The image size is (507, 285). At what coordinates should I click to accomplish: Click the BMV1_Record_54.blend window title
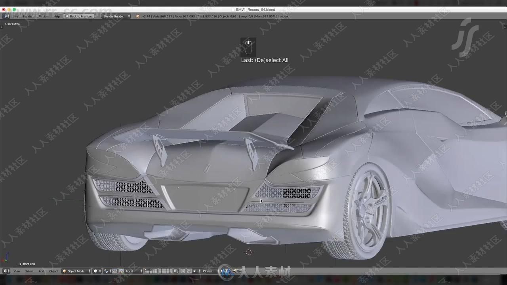255,9
